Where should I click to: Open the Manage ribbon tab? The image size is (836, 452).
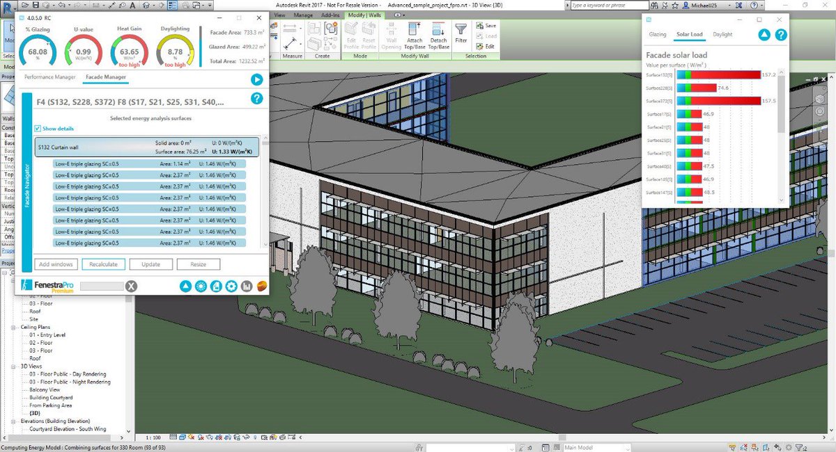pyautogui.click(x=303, y=15)
